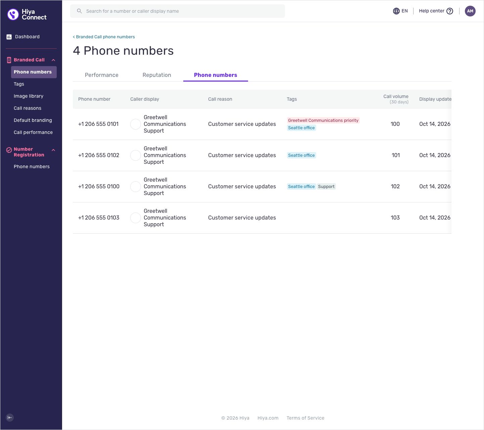This screenshot has width=484, height=430.
Task: Click the Dashboard chart icon
Action: pos(9,37)
